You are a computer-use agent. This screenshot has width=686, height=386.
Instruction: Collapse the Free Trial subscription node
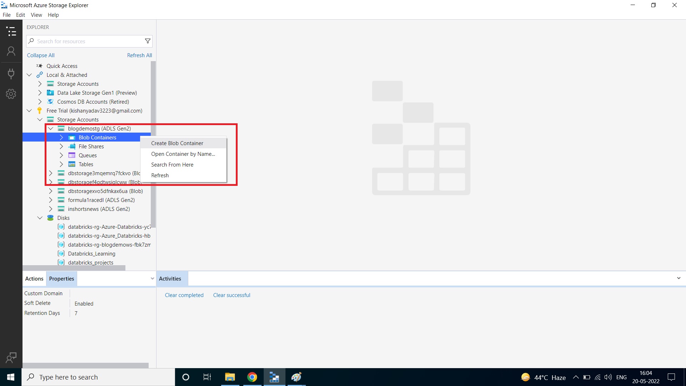(x=29, y=110)
